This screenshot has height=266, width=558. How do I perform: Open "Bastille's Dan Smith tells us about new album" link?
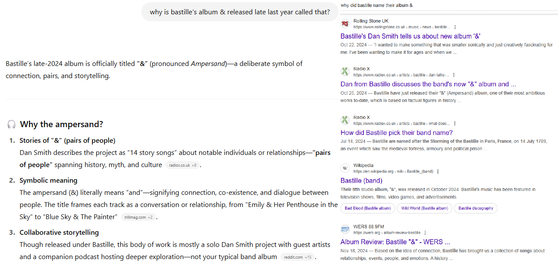pyautogui.click(x=410, y=36)
